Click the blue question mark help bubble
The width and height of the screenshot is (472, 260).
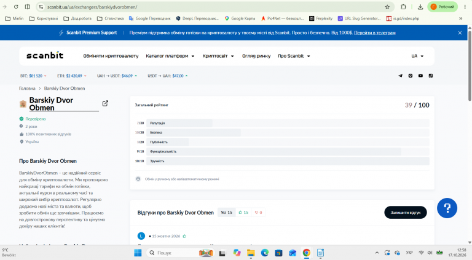tap(447, 208)
